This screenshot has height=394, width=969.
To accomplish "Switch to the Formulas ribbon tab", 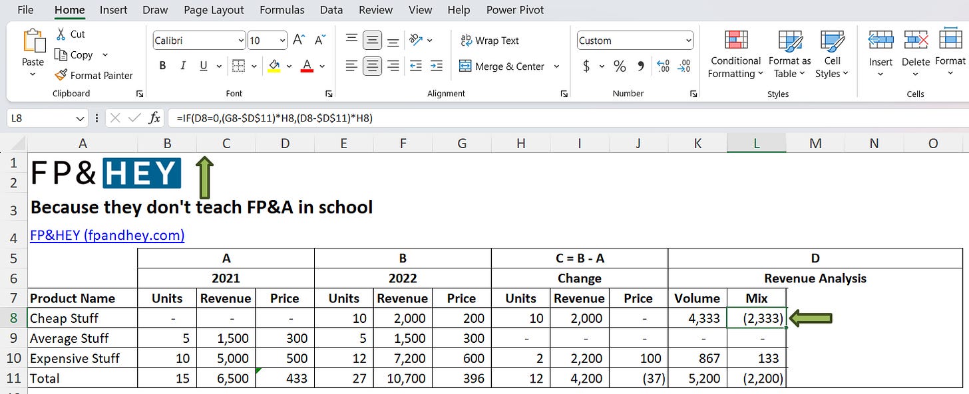I will [x=282, y=10].
